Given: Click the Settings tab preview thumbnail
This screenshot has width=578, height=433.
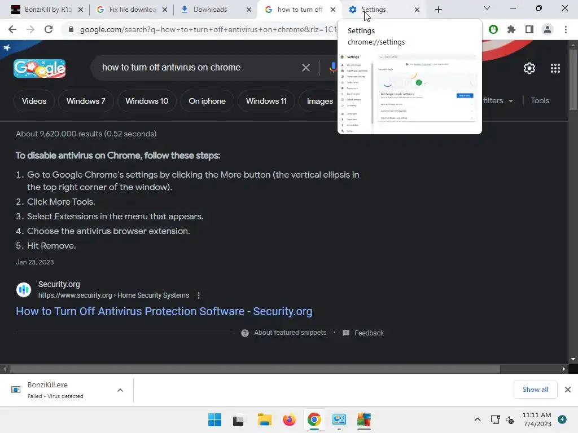Looking at the screenshot, I should click(410, 93).
